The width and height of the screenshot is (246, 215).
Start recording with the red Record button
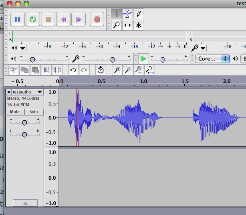(97, 19)
